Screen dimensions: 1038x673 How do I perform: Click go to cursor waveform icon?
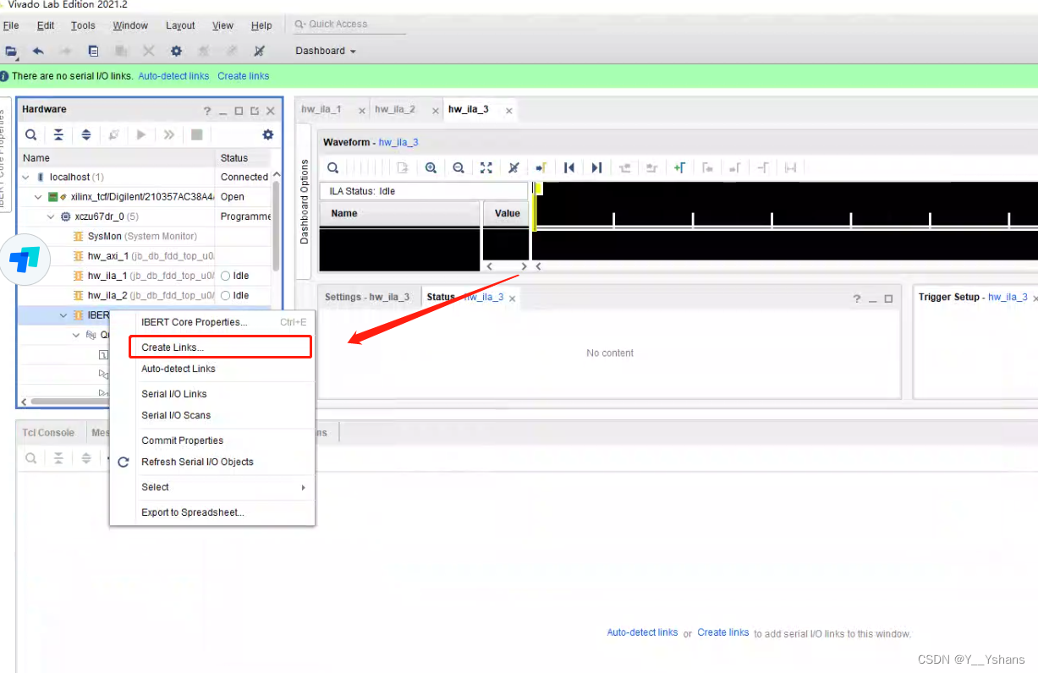[541, 167]
